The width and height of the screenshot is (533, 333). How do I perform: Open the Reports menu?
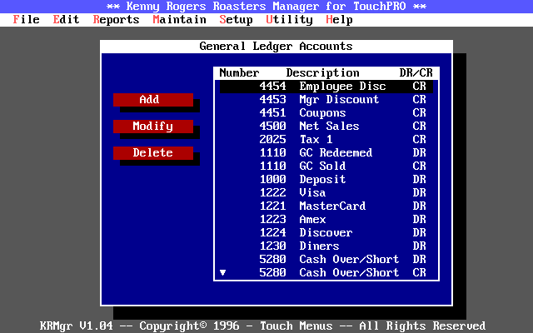pos(116,20)
